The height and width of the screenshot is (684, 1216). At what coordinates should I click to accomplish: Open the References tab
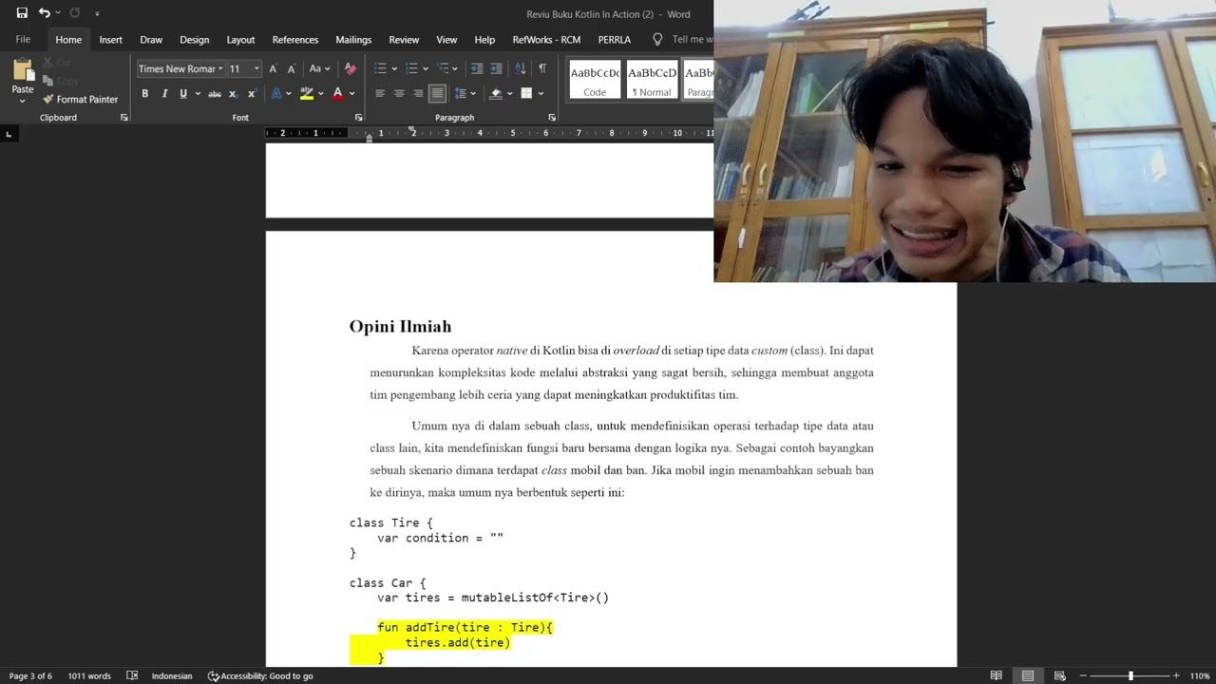pos(295,40)
